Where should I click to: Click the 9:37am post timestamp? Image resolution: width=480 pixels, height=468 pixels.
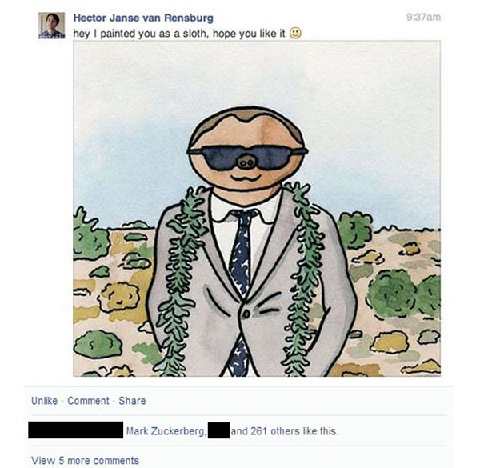[423, 18]
